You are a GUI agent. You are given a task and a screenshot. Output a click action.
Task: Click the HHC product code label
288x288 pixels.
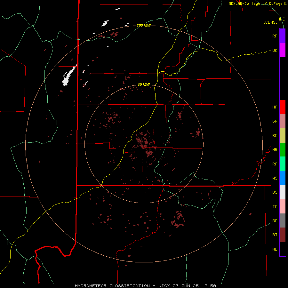[281, 19]
